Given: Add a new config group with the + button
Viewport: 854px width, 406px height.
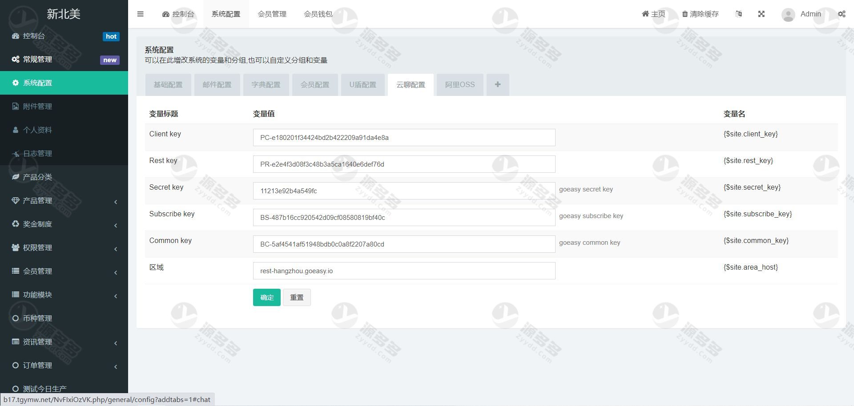Looking at the screenshot, I should pos(497,84).
